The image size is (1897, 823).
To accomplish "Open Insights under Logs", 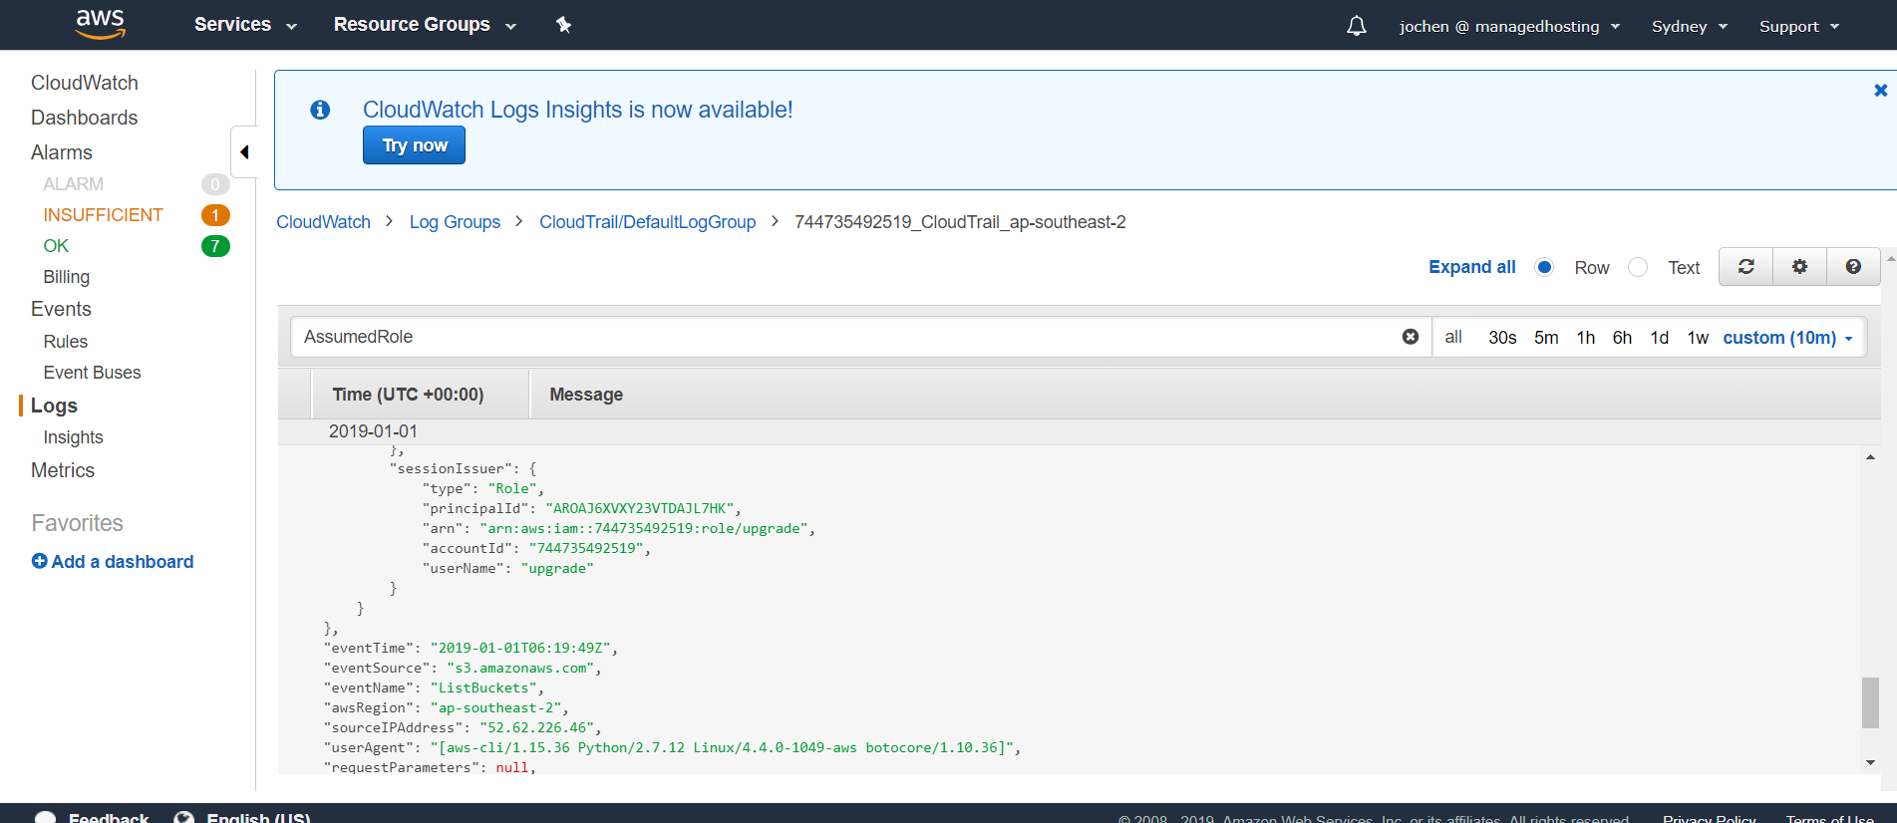I will tap(73, 437).
